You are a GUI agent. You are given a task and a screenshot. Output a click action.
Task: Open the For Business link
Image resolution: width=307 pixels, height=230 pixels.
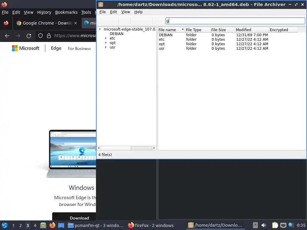[x=79, y=49]
